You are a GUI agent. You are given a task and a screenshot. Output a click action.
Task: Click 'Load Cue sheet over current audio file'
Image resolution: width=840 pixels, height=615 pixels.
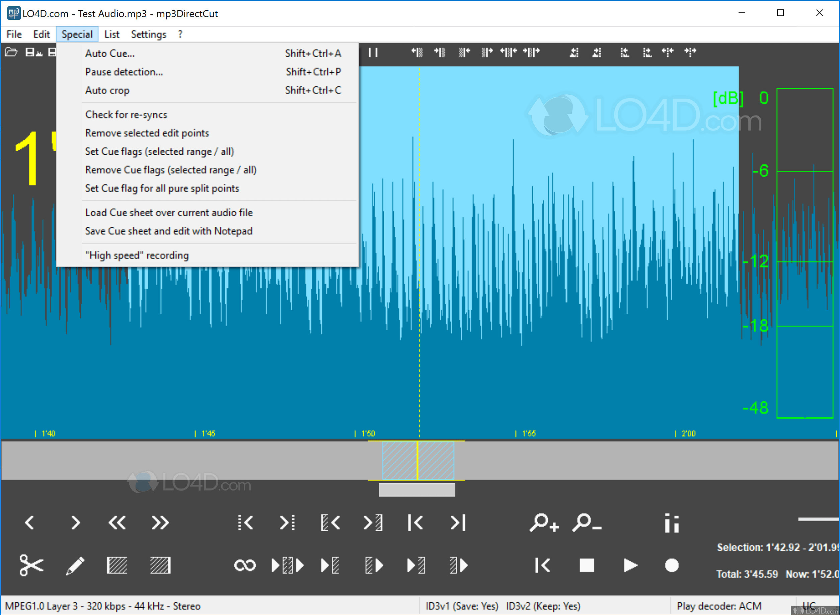(x=168, y=212)
